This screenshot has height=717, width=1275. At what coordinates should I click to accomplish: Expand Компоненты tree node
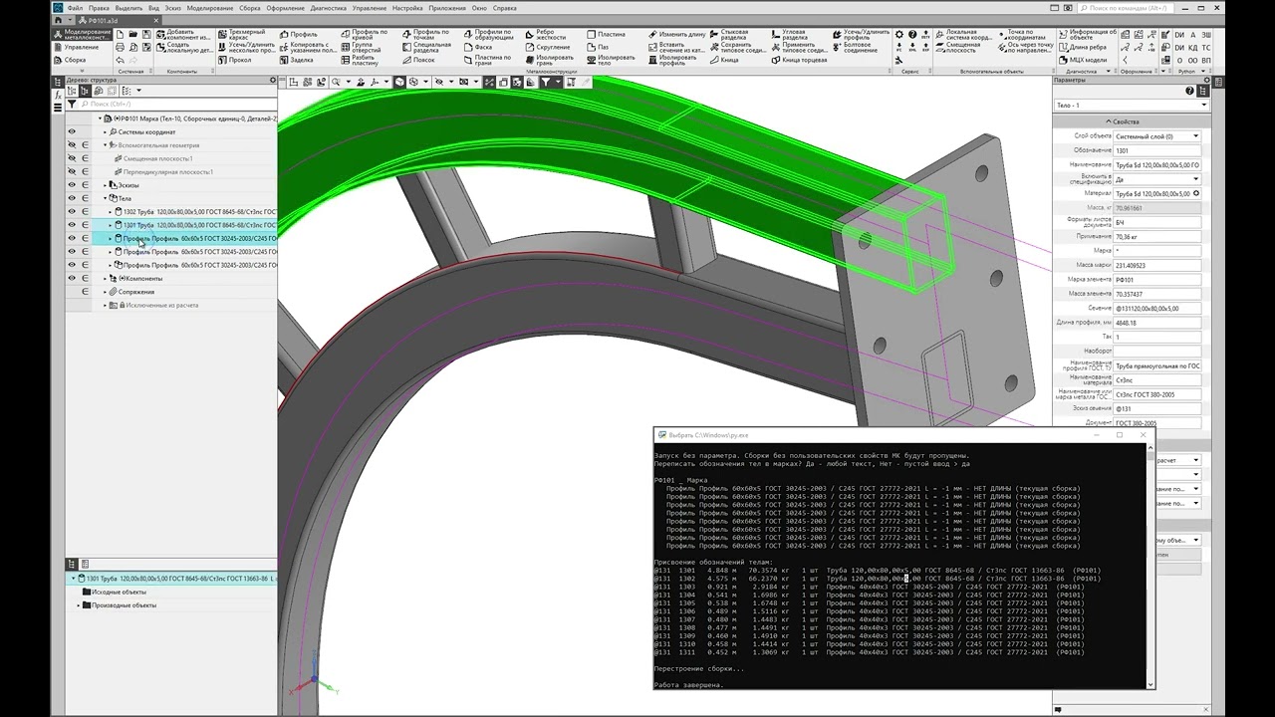106,279
